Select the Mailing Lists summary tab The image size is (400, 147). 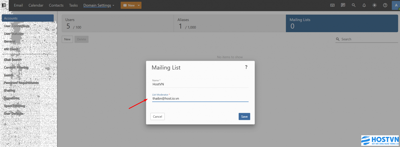tap(342, 23)
